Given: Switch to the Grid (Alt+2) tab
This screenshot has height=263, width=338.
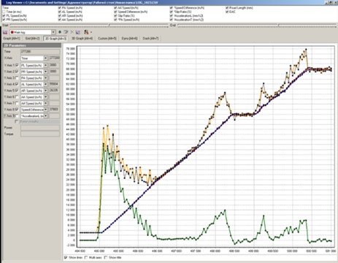Looking at the screenshot, I should tap(32, 39).
